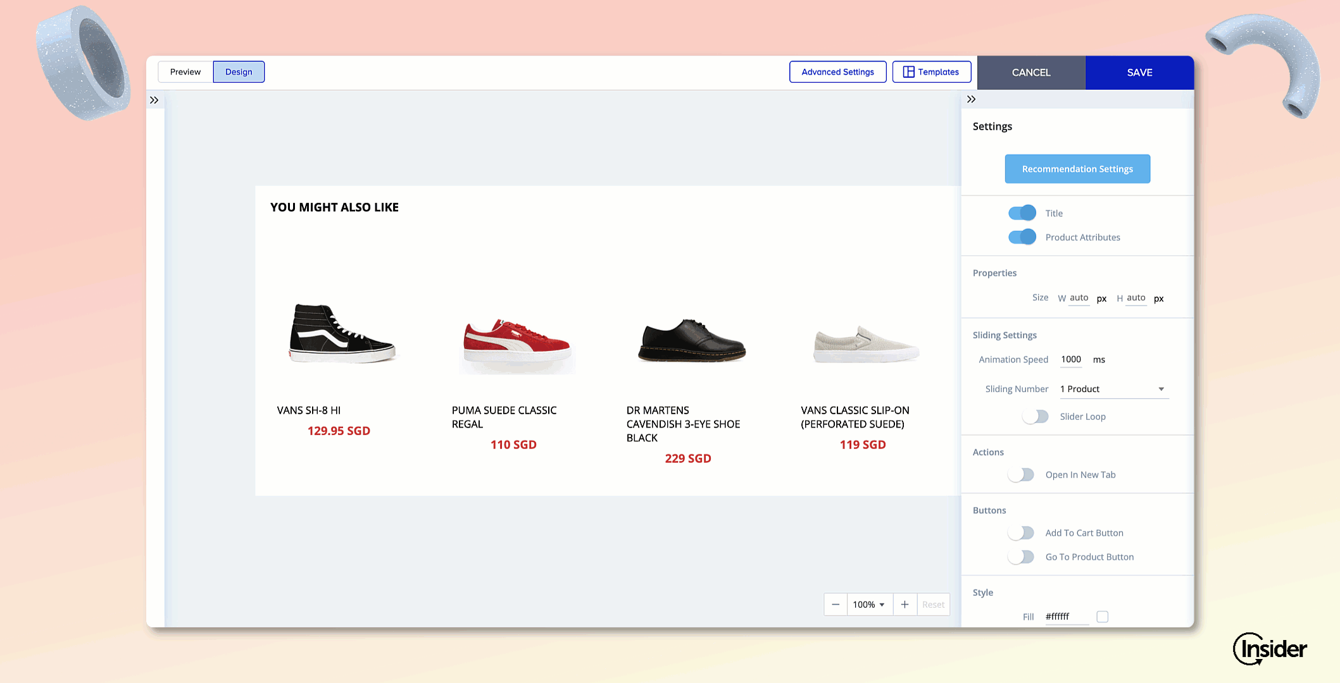The image size is (1340, 683).
Task: Switch to the Design tab
Action: 239,72
